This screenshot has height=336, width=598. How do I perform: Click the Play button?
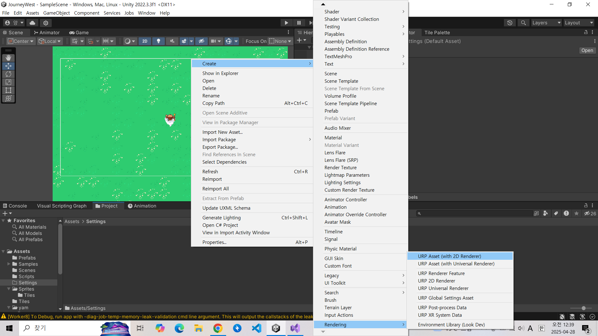coord(286,23)
